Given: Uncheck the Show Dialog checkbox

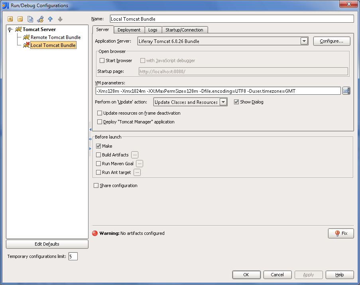Looking at the screenshot, I should pyautogui.click(x=236, y=102).
